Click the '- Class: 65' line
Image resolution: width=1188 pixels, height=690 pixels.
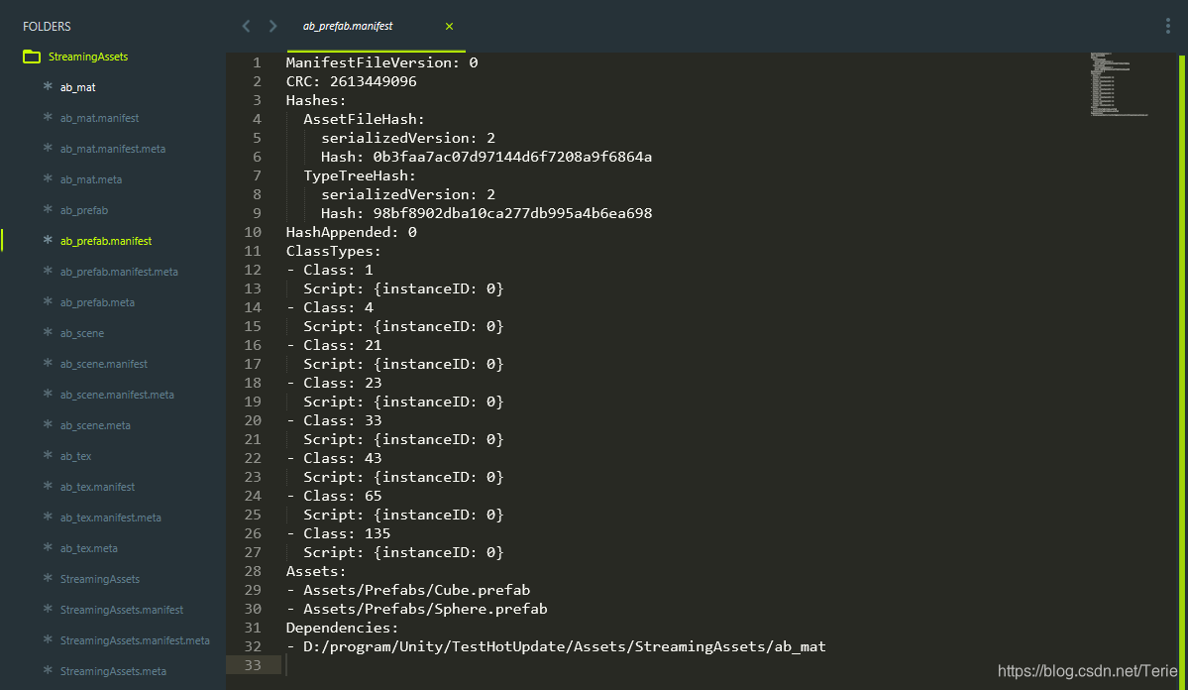pyautogui.click(x=333, y=496)
